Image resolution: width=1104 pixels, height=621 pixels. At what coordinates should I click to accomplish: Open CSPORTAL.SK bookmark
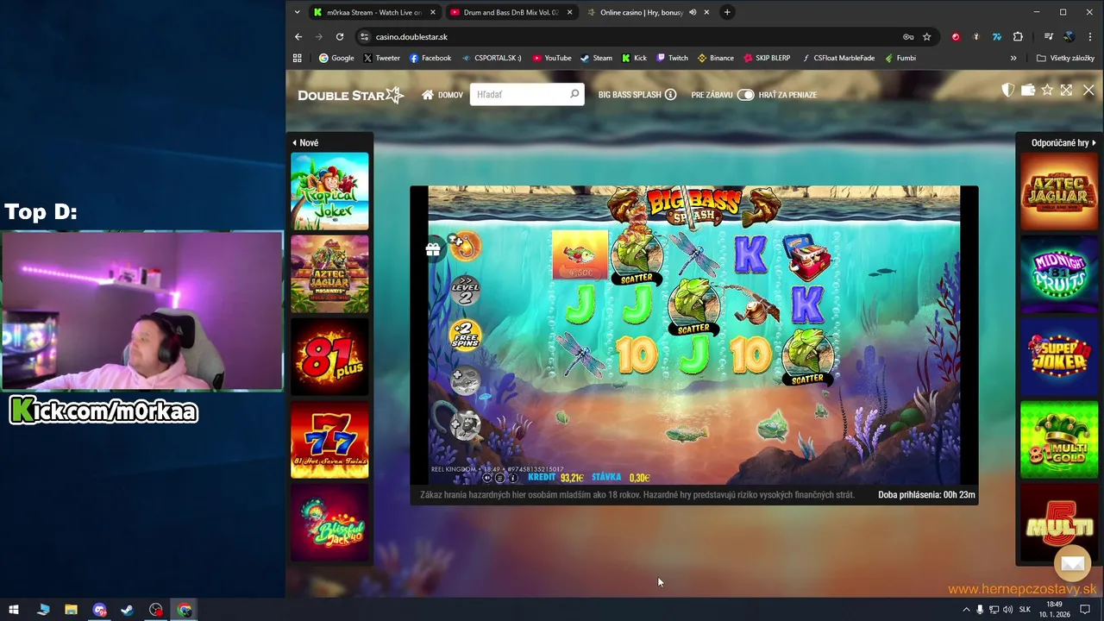[x=492, y=58]
